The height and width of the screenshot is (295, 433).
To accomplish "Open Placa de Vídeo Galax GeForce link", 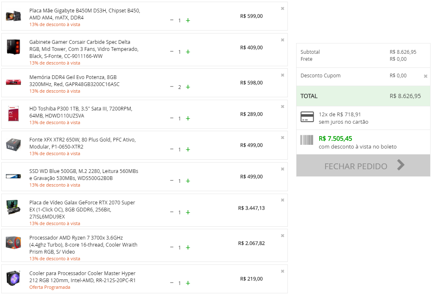I will 82,209.
